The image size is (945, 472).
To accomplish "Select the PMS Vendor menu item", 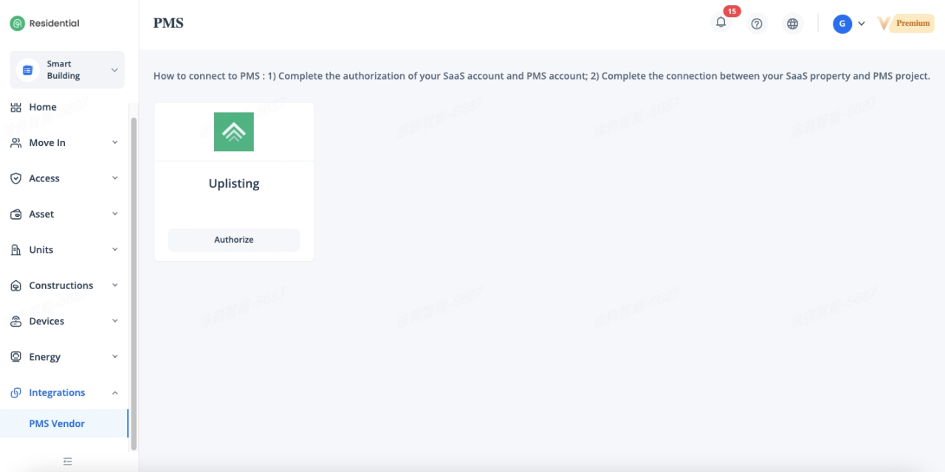I will pyautogui.click(x=57, y=424).
